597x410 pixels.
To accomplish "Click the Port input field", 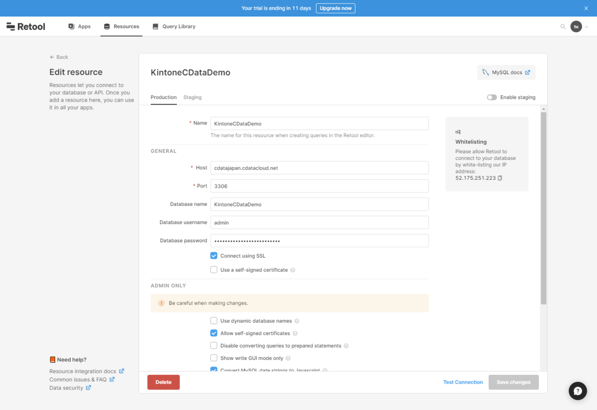I will click(x=319, y=186).
